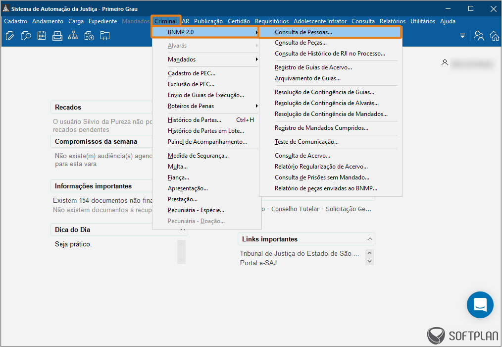This screenshot has height=347, width=502.
Task: Click the folder toolbar icon
Action: coord(104,36)
